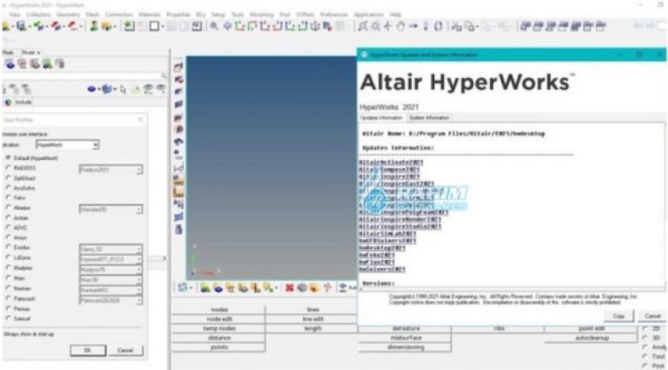Open the Exodus Sierra_SD dropdown
668x370 pixels.
[111, 249]
